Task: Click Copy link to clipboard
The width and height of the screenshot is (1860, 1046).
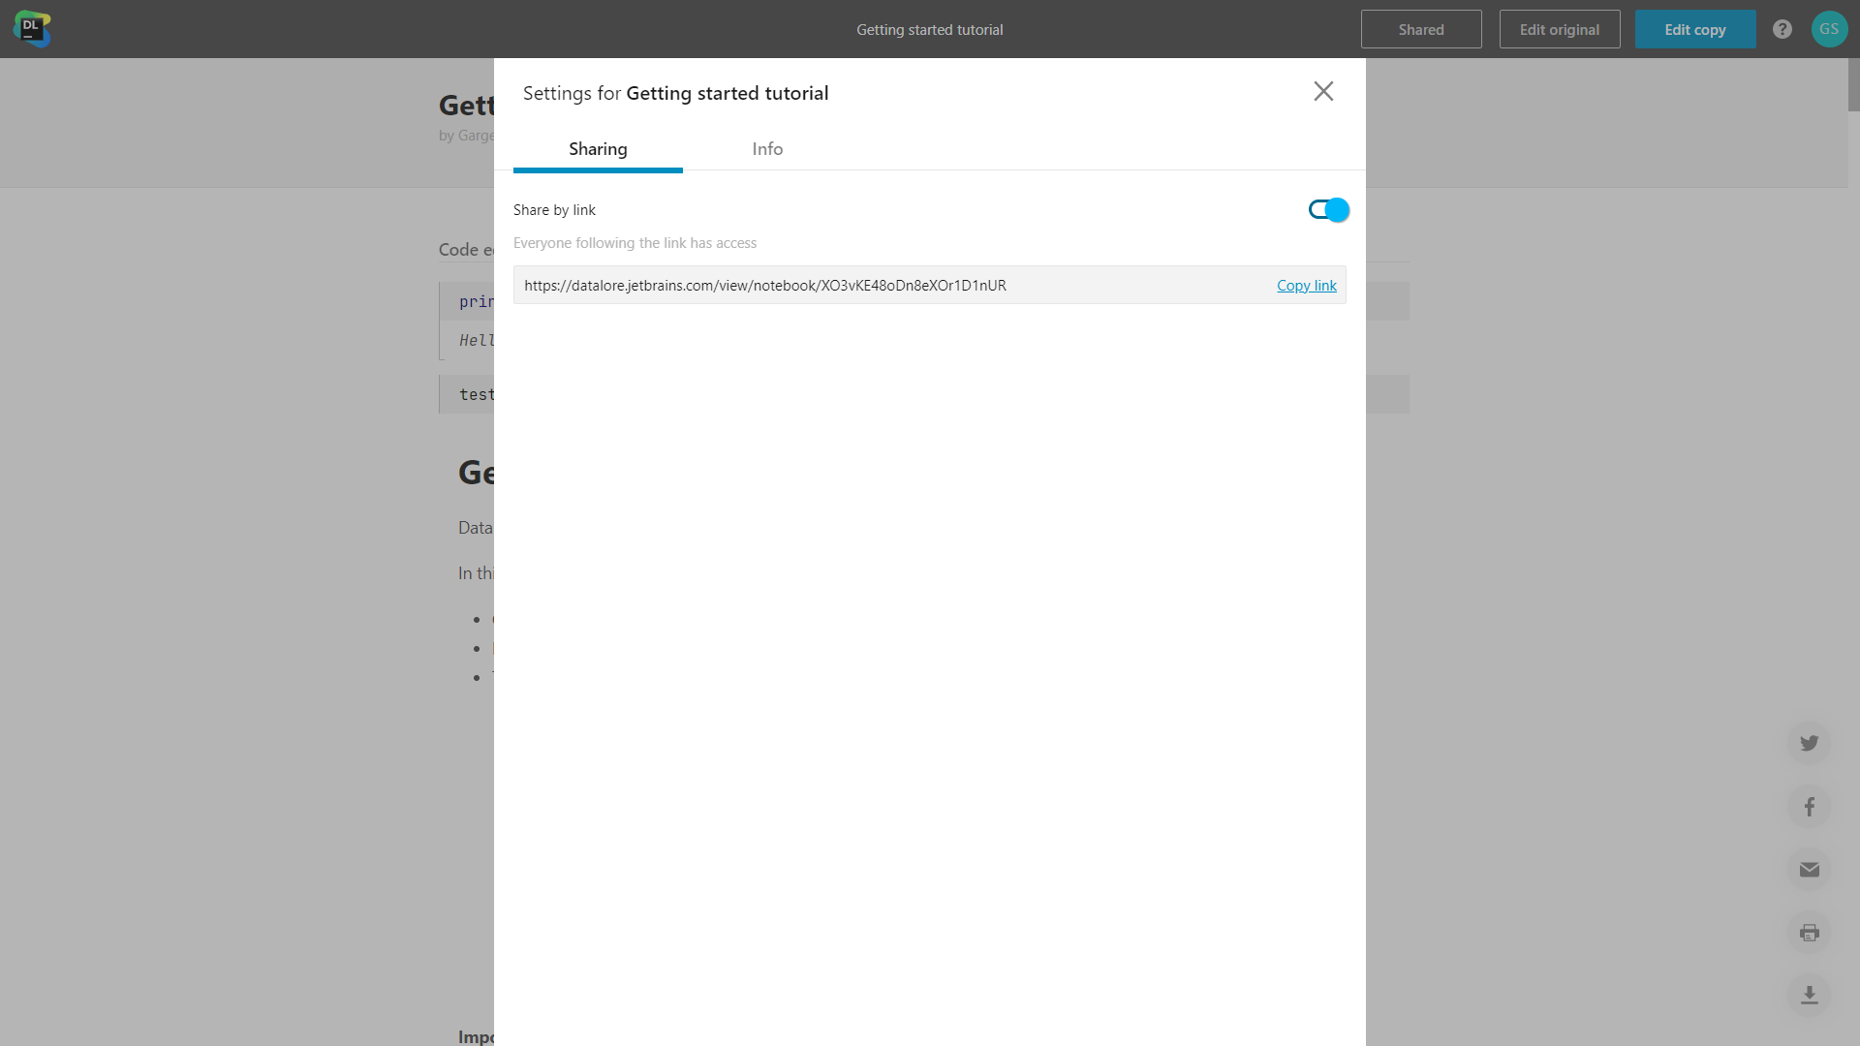Action: (1307, 285)
